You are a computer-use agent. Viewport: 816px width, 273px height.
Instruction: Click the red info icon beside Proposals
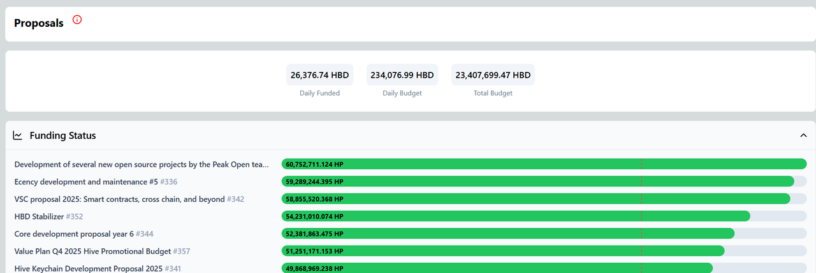pos(77,20)
